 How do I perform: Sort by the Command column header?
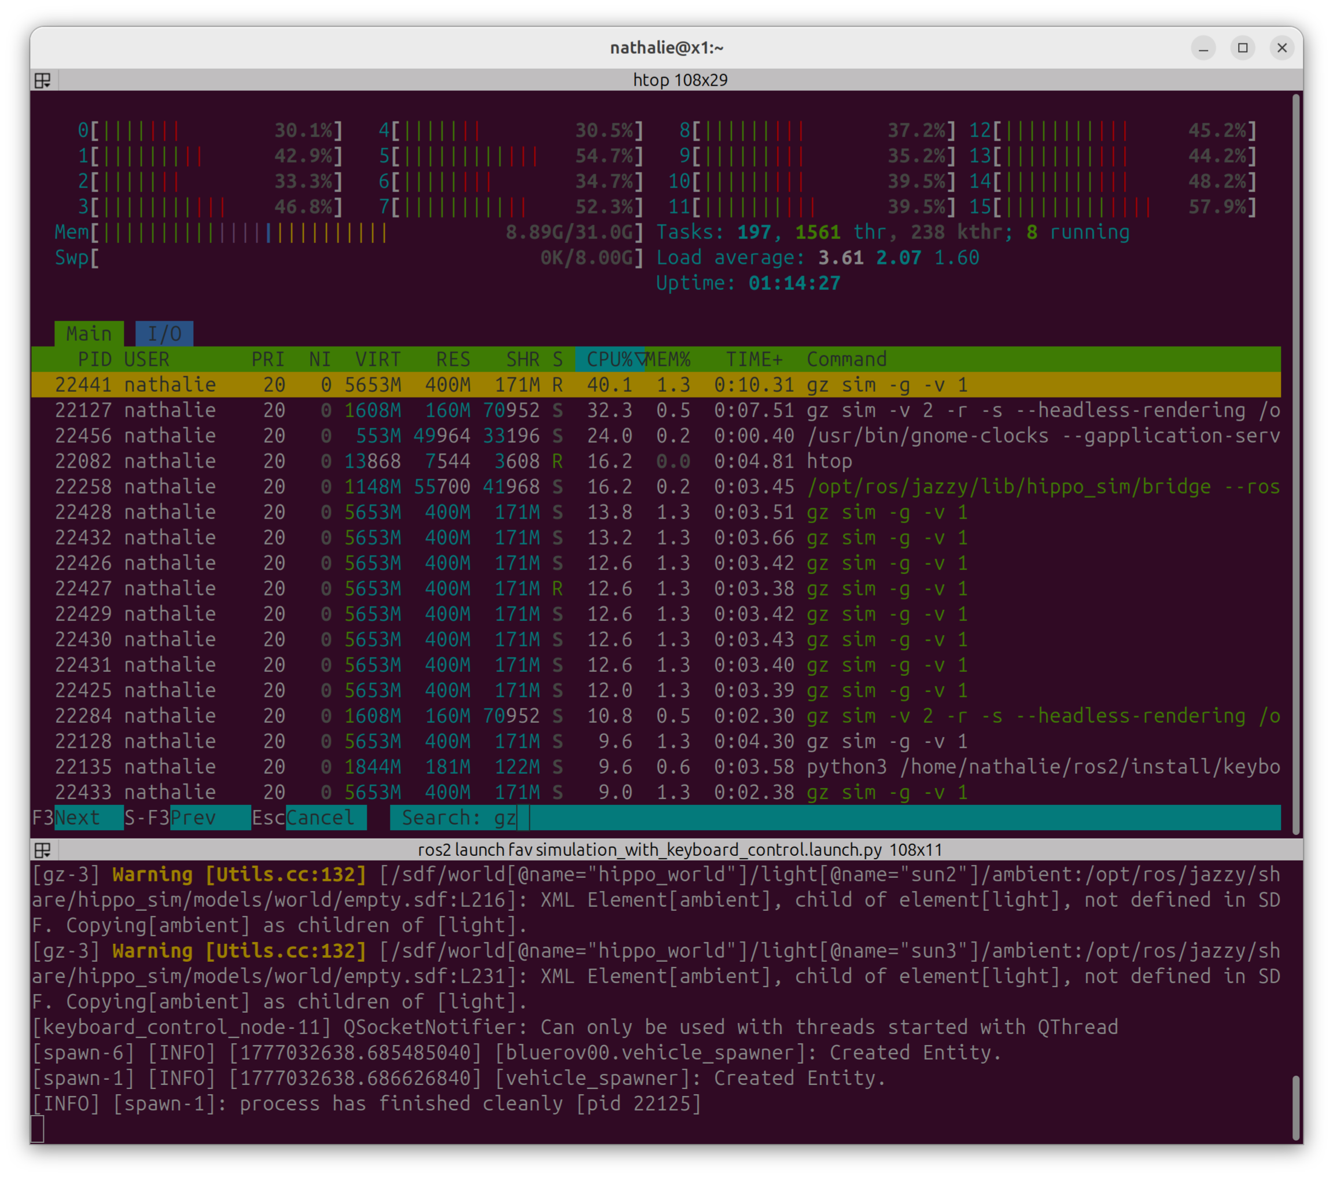[847, 359]
